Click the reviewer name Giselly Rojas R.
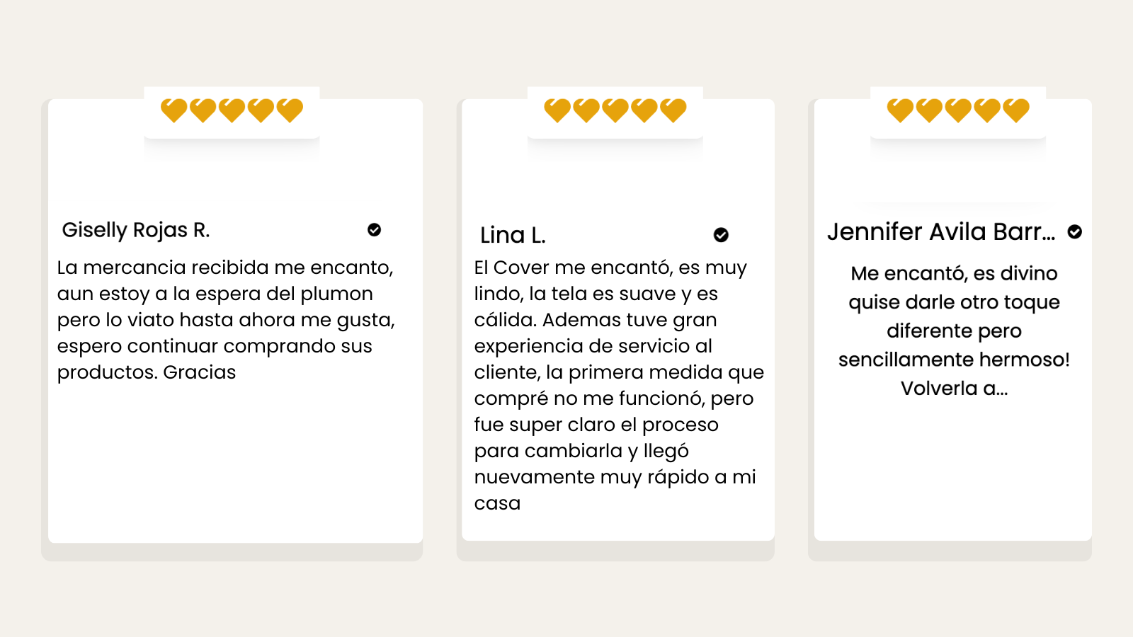 click(136, 230)
